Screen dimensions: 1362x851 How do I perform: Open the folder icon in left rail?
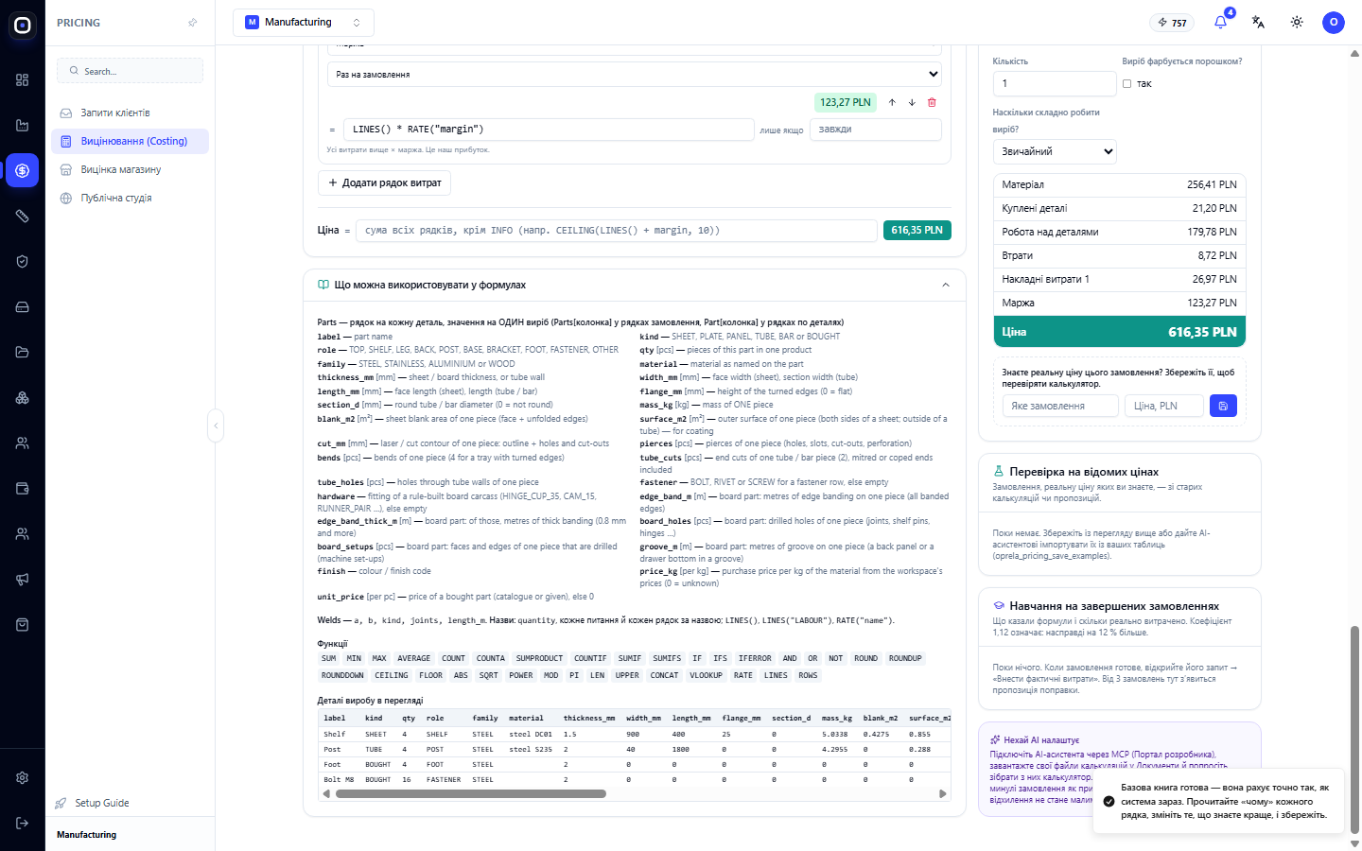[x=23, y=353]
